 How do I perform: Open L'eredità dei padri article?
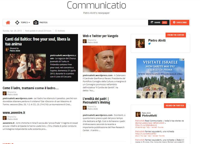click(x=96, y=101)
